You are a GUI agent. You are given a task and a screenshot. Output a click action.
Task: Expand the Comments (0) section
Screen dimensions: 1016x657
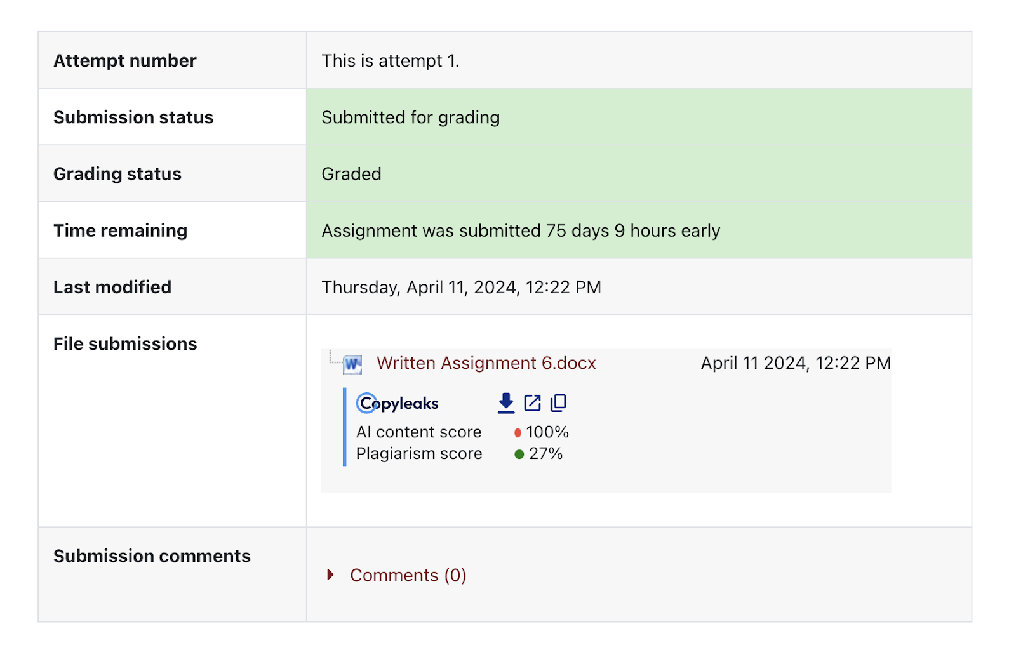[406, 574]
